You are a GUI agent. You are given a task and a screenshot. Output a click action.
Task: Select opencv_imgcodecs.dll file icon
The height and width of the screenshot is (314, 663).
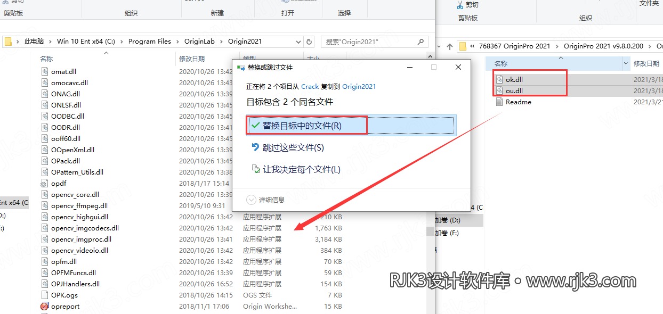[x=45, y=228]
